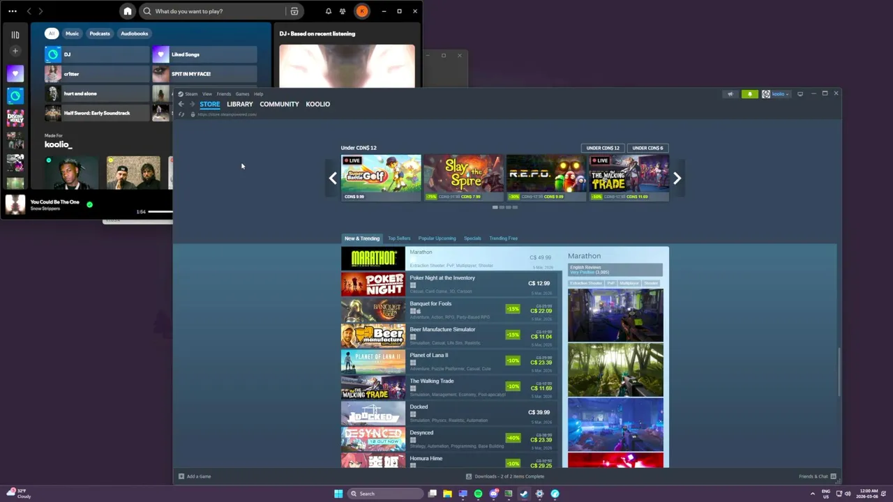Select Top Sellers tab
Screen dimensions: 893x502
pos(399,238)
